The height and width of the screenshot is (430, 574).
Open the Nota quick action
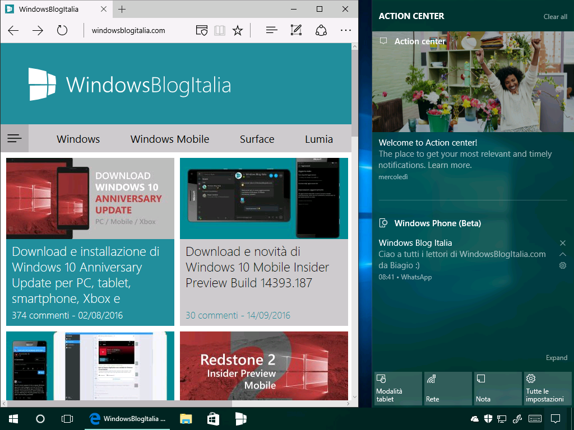click(x=498, y=389)
